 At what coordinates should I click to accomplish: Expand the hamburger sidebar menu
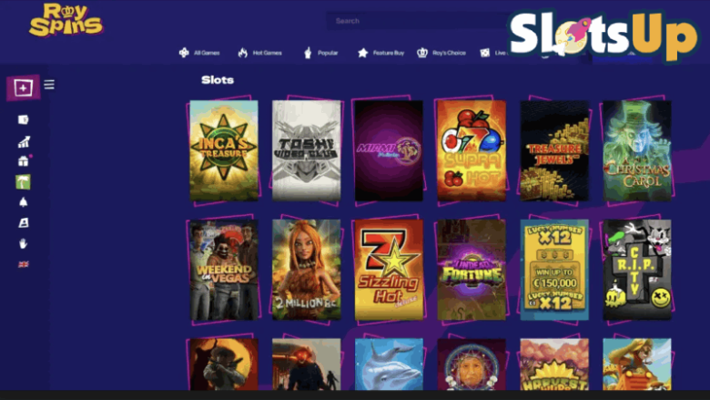tap(49, 84)
